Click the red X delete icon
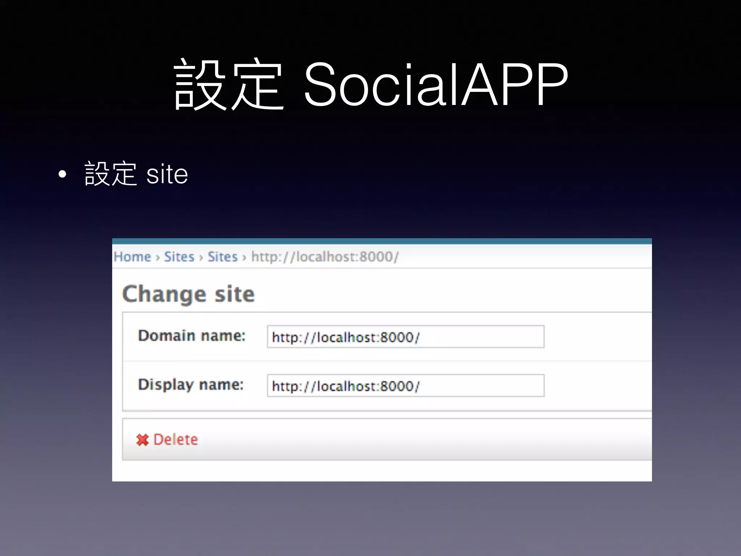This screenshot has width=741, height=556. coord(143,440)
